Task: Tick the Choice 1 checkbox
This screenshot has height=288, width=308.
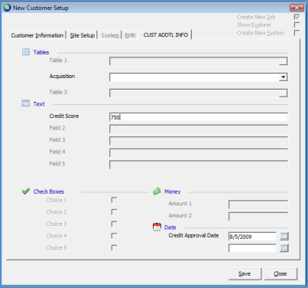Action: click(x=114, y=200)
